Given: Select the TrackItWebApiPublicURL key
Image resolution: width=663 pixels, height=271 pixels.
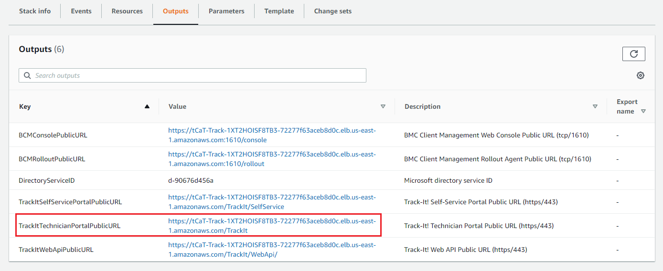Looking at the screenshot, I should tap(56, 250).
